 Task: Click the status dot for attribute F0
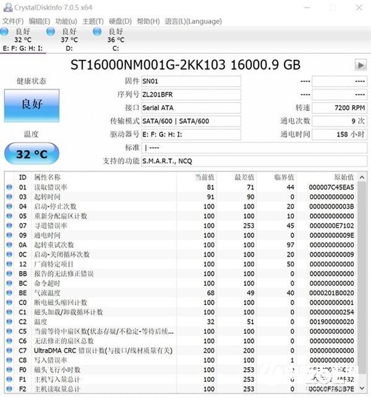9,370
